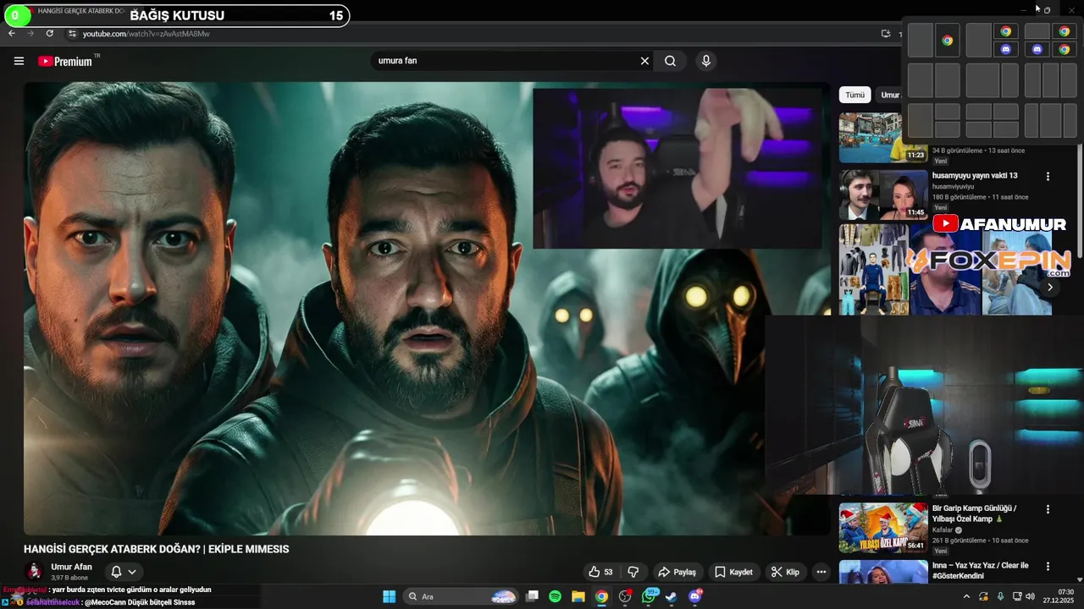Open the volume speaker icon in the tray
The width and height of the screenshot is (1084, 609).
1030,596
